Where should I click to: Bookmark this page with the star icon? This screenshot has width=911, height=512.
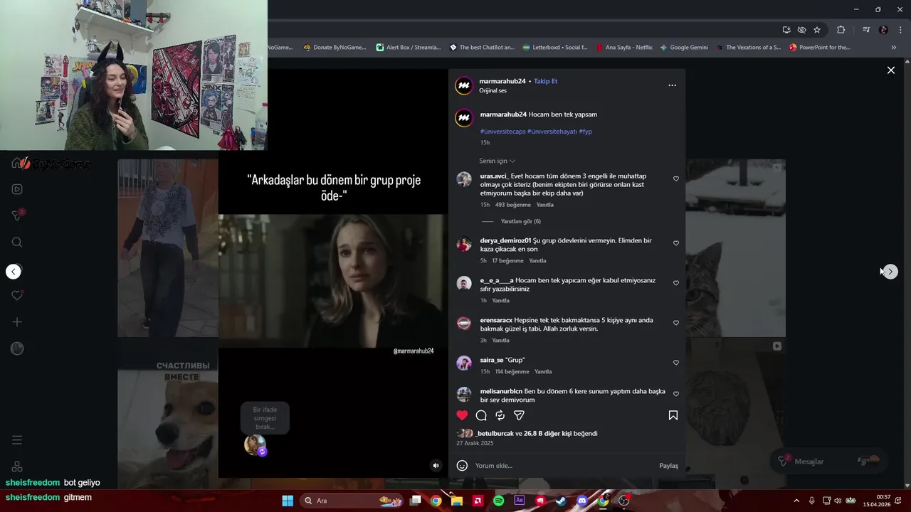[x=817, y=30]
